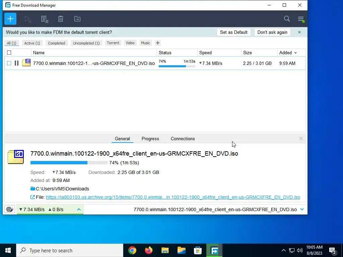Viewport: 343px width, 257px height.
Task: Click the Size column header
Action: pos(259,53)
